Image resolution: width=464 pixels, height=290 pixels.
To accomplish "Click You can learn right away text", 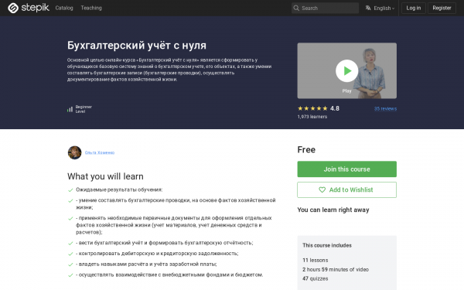I will pos(333,210).
